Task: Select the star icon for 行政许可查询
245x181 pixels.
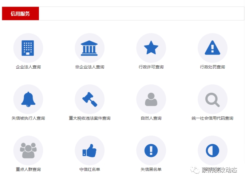Action: click(151, 48)
